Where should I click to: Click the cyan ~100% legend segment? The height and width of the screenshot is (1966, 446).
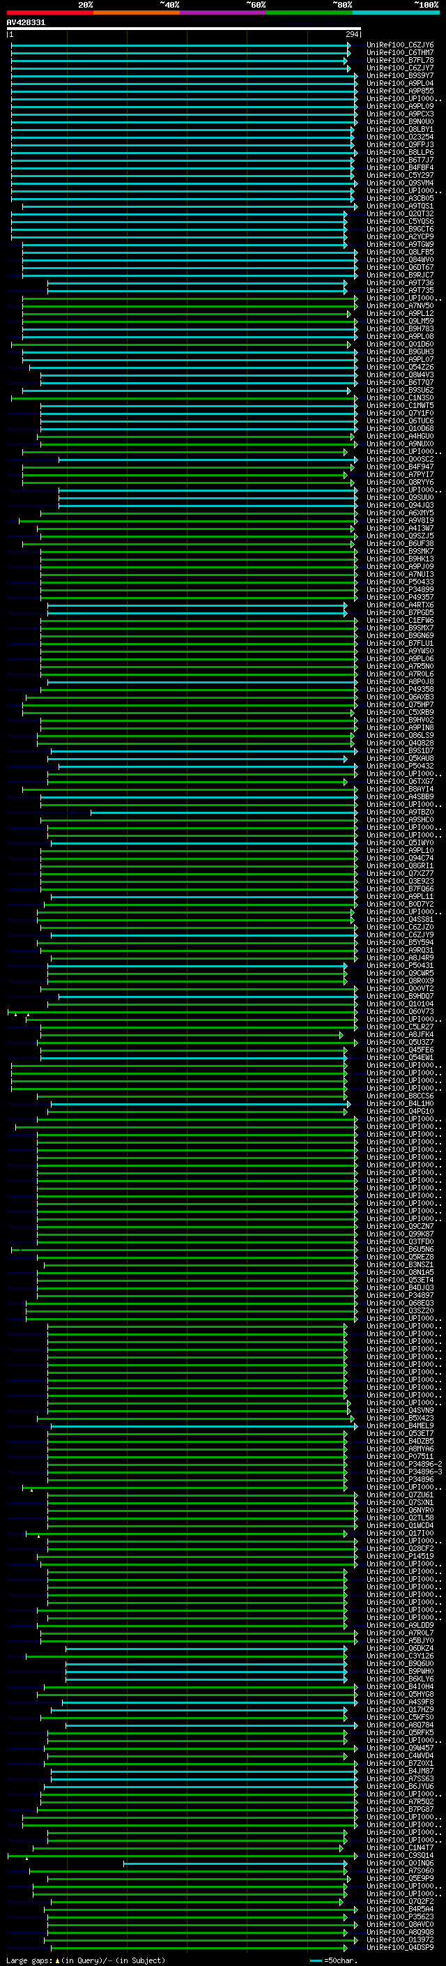pyautogui.click(x=396, y=13)
